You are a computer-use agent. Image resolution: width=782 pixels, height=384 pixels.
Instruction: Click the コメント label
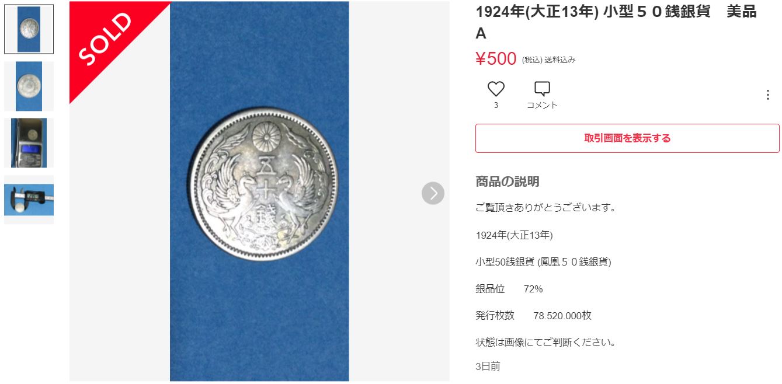tap(542, 106)
